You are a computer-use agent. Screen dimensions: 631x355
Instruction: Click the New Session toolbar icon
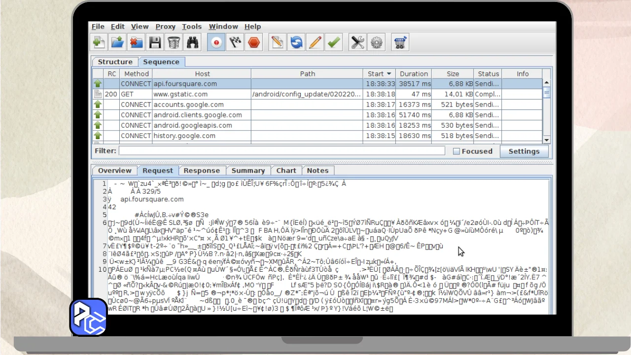(x=99, y=43)
